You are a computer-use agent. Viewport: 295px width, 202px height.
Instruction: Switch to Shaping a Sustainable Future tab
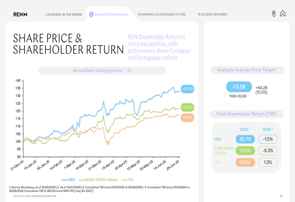162,14
